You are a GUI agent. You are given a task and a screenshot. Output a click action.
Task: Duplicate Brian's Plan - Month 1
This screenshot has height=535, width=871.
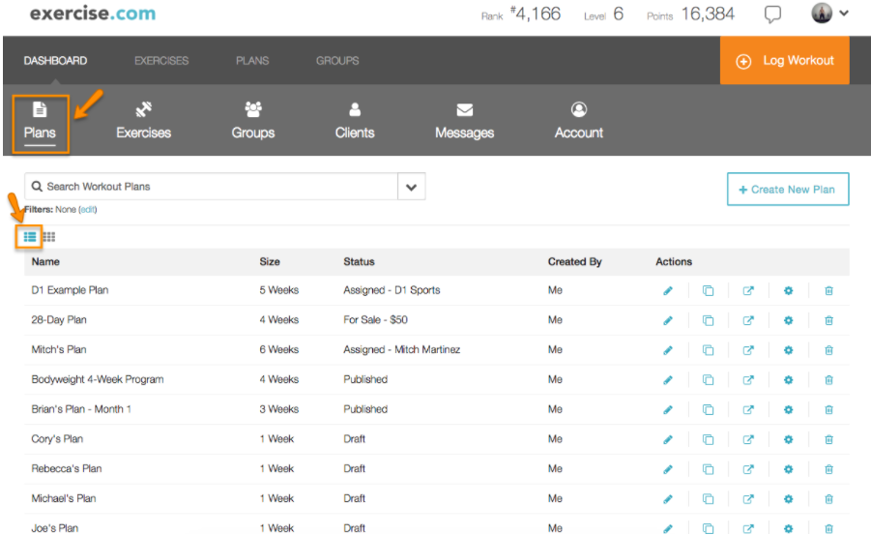pos(708,410)
